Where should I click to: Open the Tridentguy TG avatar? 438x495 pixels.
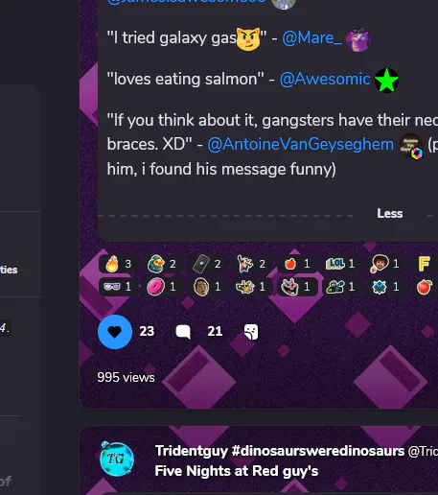tap(117, 460)
